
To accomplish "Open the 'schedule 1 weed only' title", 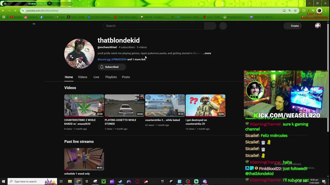I will (77, 174).
